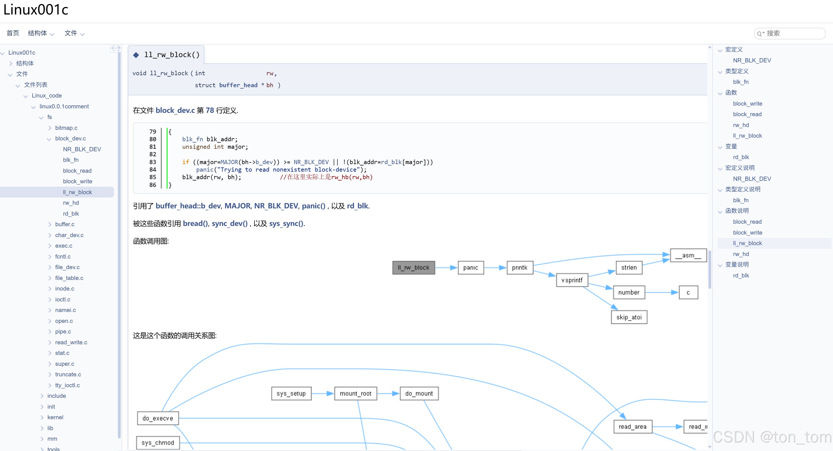Open the sys_sync() caller link
The width and height of the screenshot is (833, 451).
click(x=286, y=223)
